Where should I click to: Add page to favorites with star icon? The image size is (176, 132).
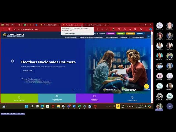107,29
